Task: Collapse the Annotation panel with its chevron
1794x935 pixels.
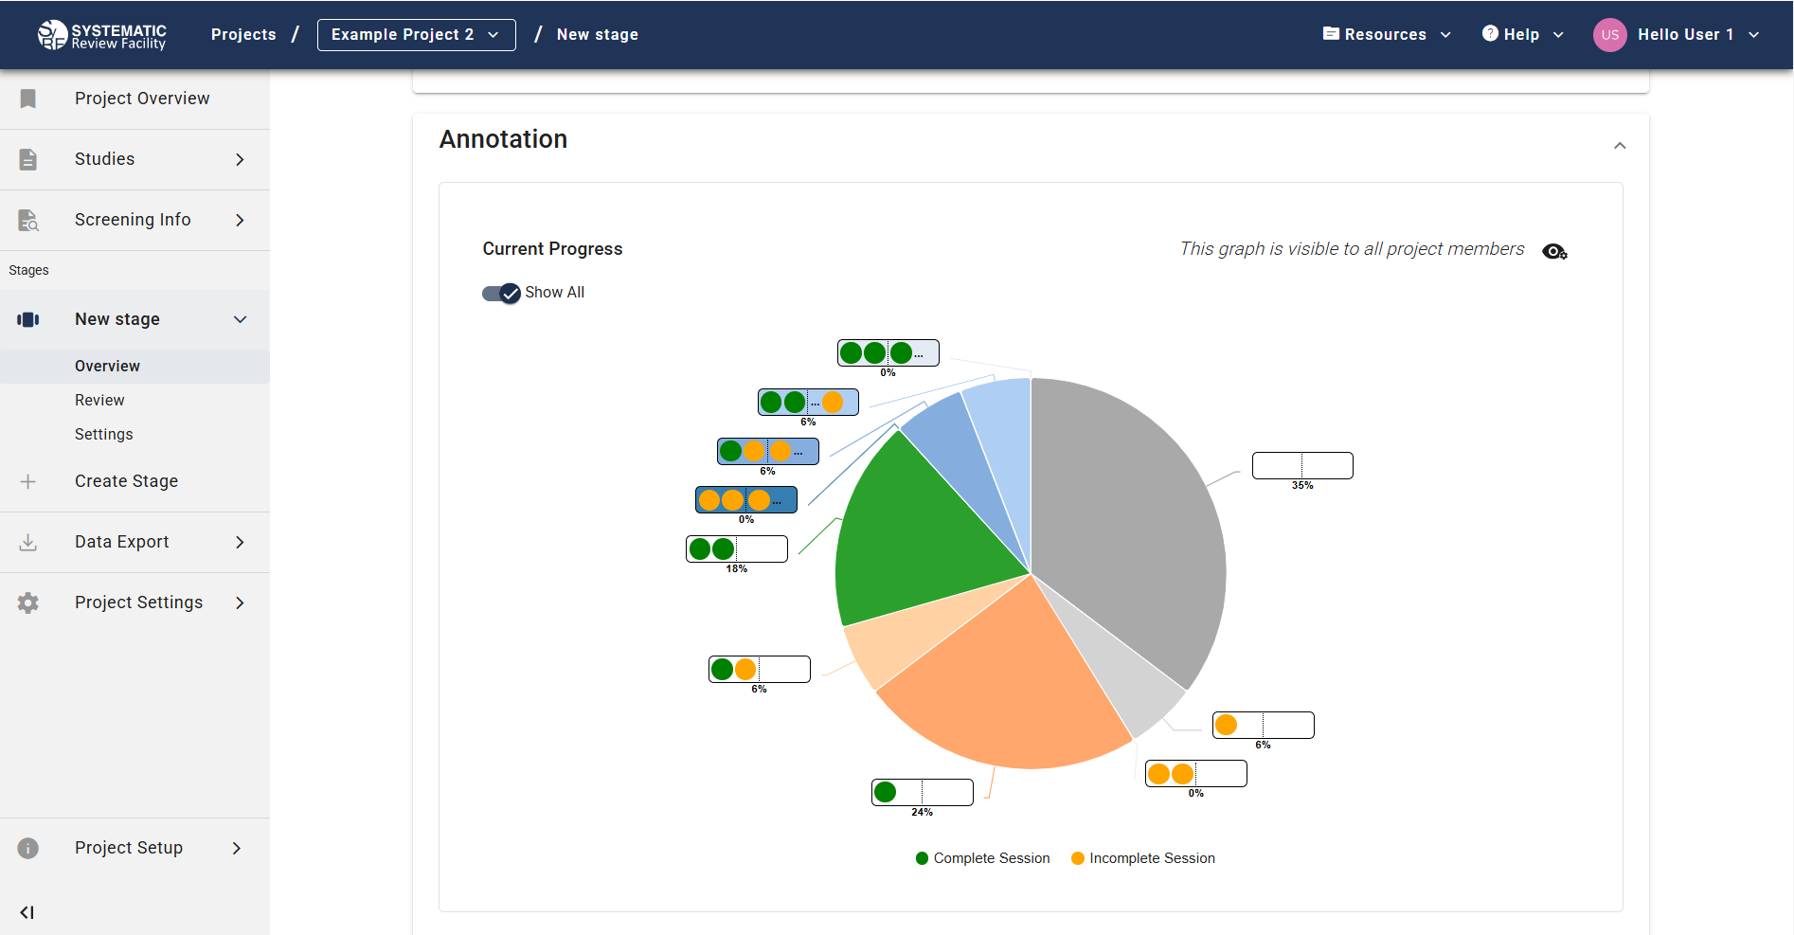Action: 1620,145
